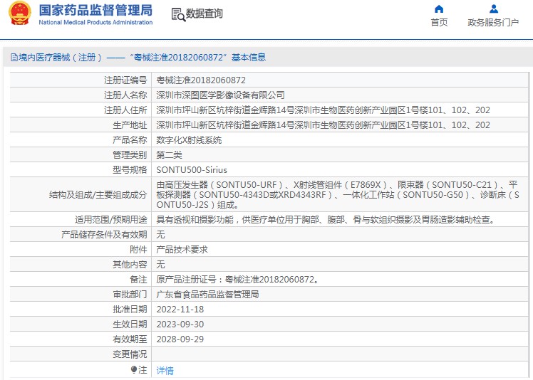Click the 审批部门 label
The height and width of the screenshot is (380, 533).
(x=130, y=295)
